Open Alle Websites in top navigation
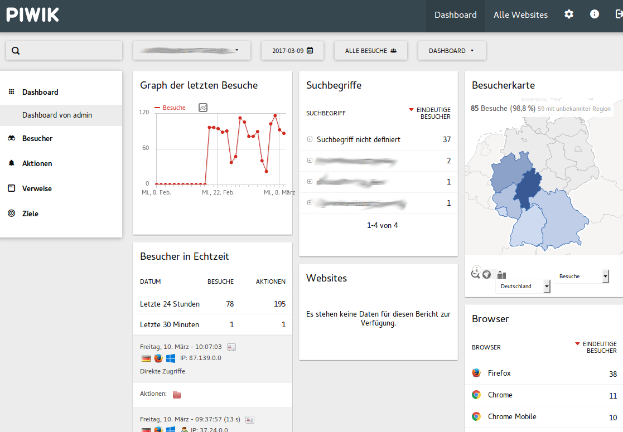Screen dimensions: 623x432 pyautogui.click(x=520, y=15)
